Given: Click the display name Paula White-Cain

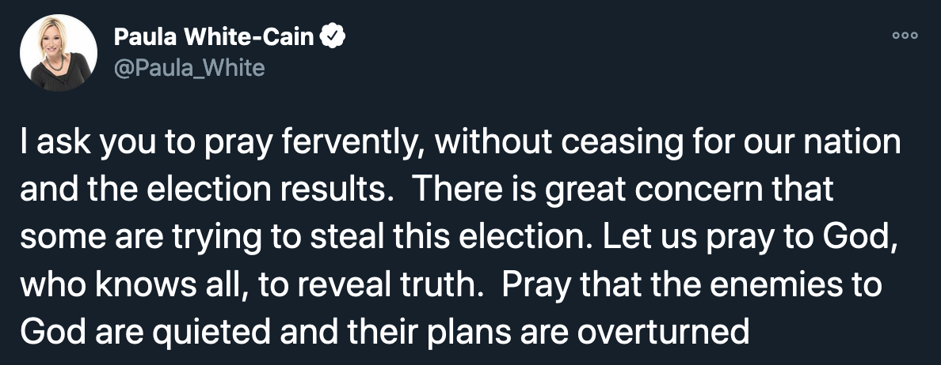Looking at the screenshot, I should point(214,36).
